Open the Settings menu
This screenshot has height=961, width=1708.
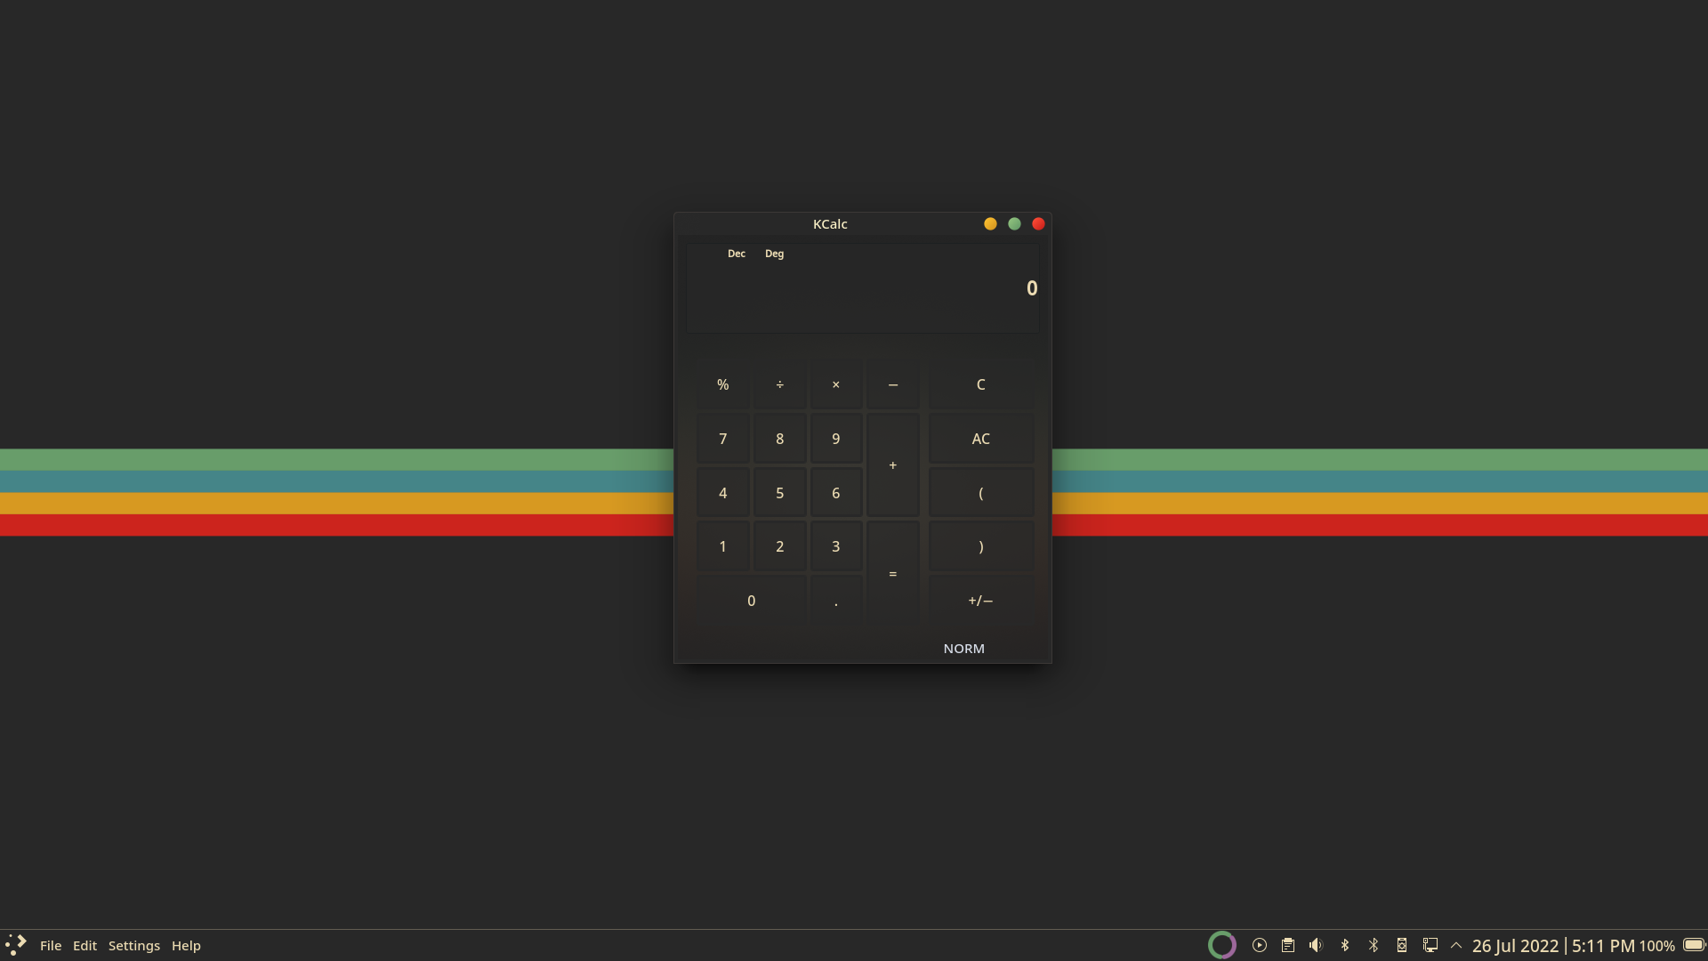[133, 945]
